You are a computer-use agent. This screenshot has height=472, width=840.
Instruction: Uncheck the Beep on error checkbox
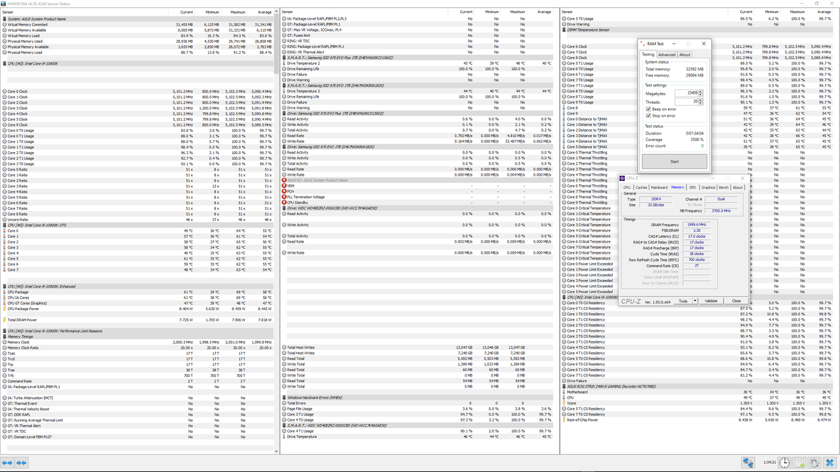coord(648,109)
